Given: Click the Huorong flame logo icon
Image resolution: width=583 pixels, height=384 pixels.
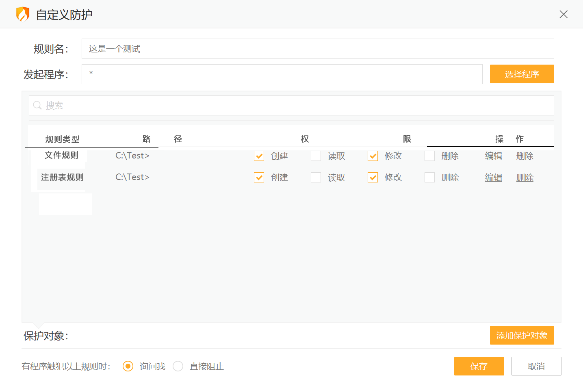Looking at the screenshot, I should click(23, 14).
